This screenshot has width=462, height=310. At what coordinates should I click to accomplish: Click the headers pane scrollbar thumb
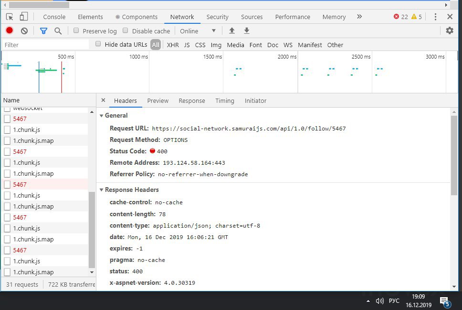(x=454, y=155)
